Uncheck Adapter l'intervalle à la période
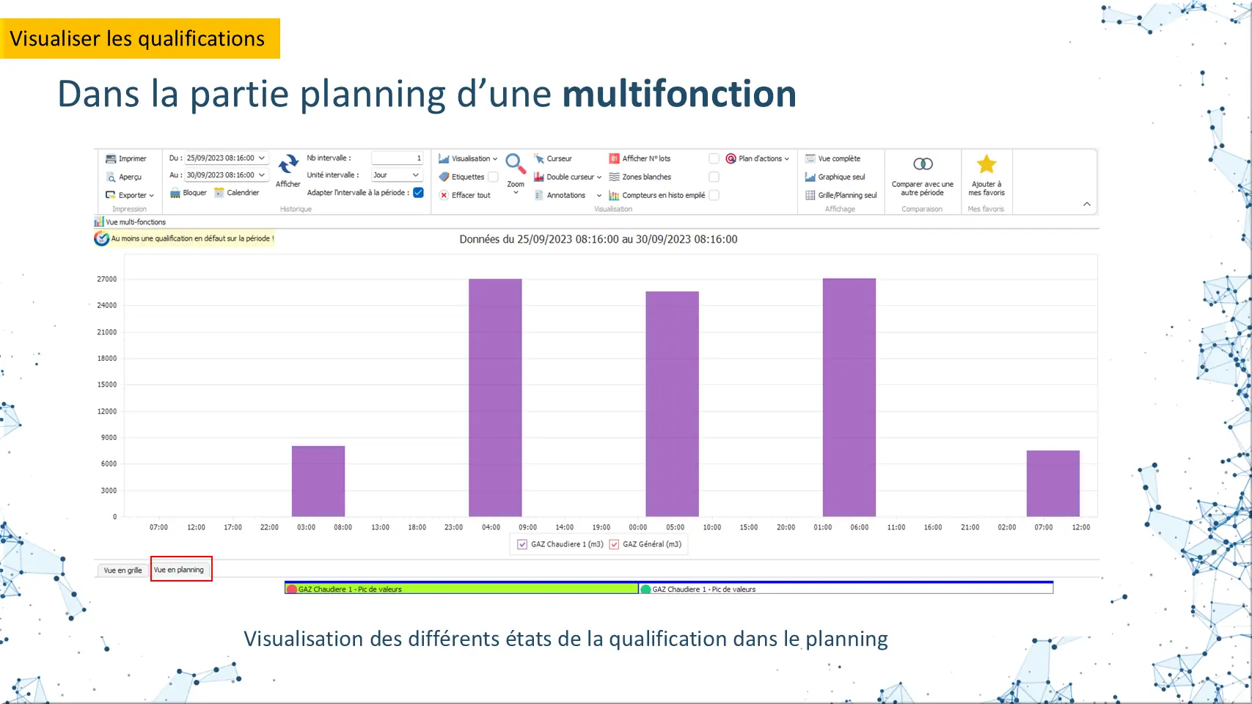1252x704 pixels. pos(418,193)
